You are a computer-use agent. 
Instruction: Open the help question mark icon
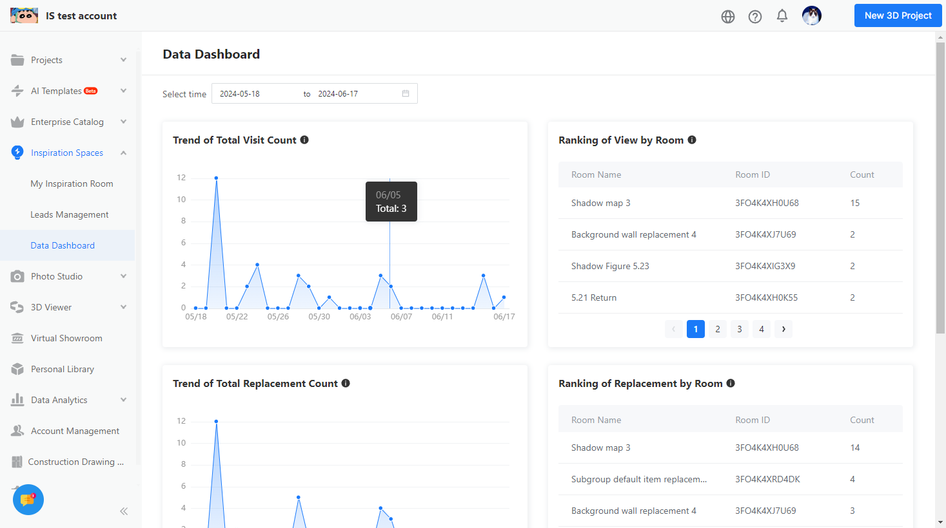click(x=755, y=17)
